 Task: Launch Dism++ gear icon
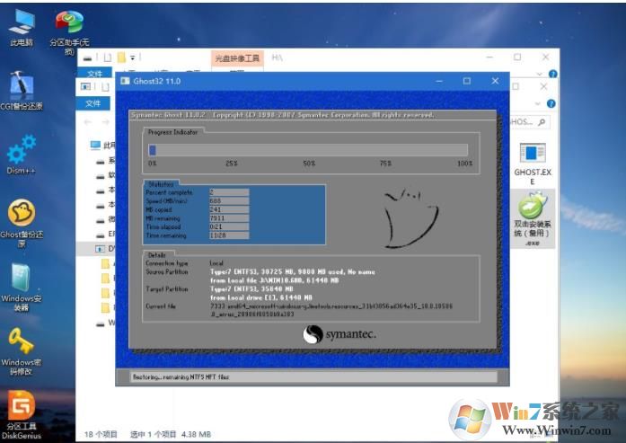point(22,151)
